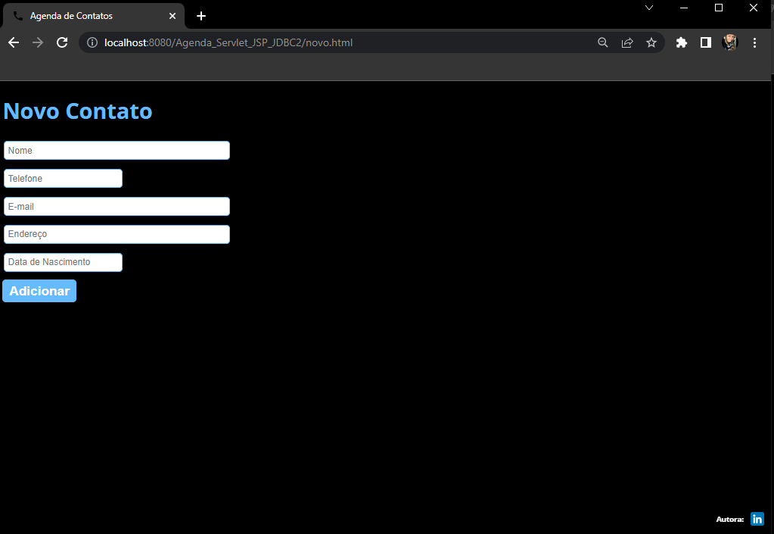This screenshot has width=774, height=534.
Task: Click inside the Nome input field
Action: click(x=117, y=150)
